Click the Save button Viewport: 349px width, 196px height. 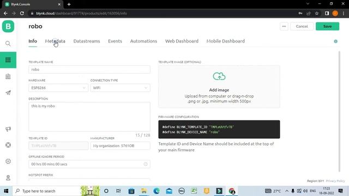point(327,26)
